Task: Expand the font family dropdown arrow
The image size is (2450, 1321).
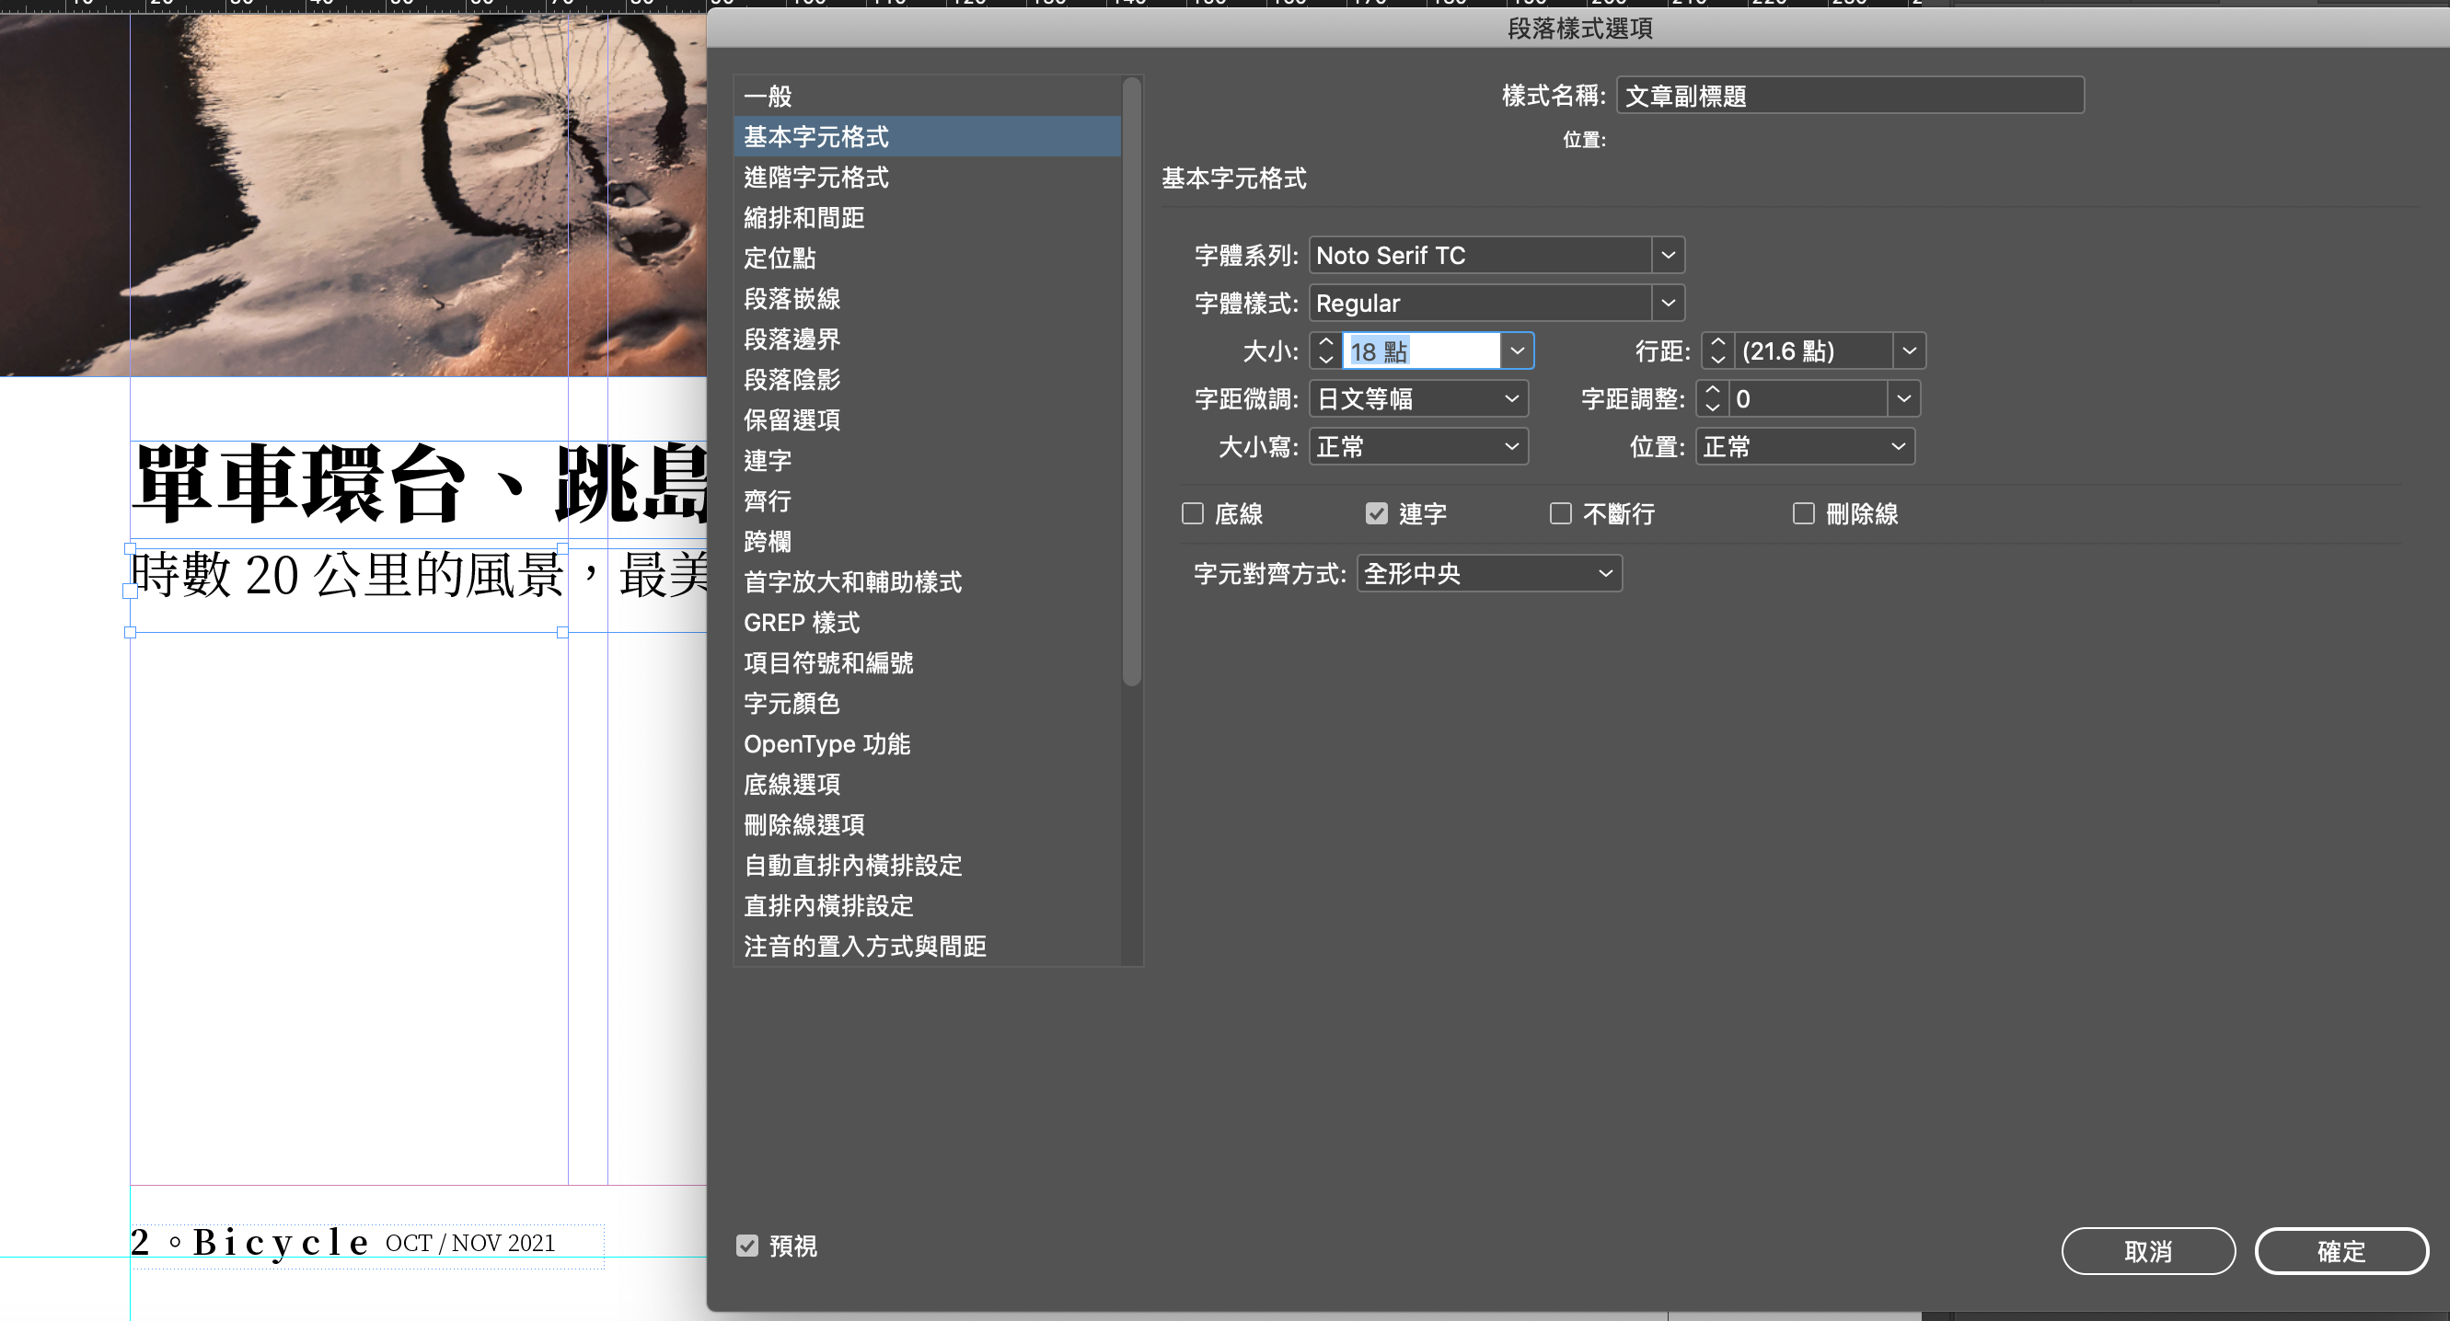Action: click(1668, 255)
